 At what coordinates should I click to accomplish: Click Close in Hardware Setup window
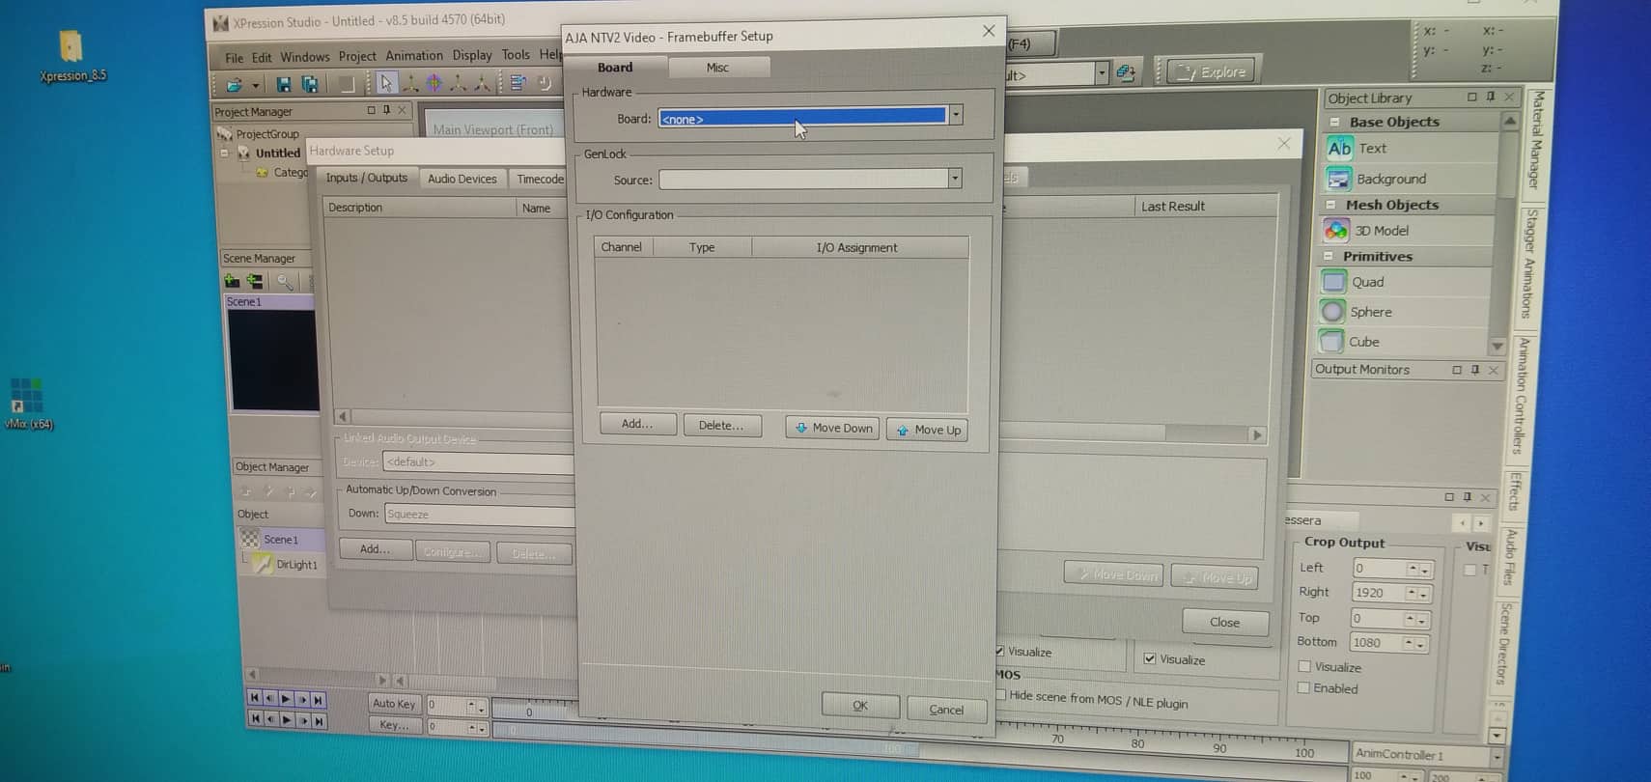(x=1225, y=622)
